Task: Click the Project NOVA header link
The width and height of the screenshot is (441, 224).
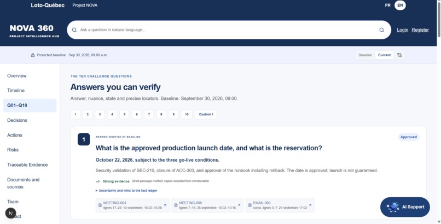Action: pyautogui.click(x=85, y=5)
